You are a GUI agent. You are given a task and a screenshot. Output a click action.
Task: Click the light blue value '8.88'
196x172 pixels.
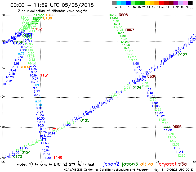coord(36,85)
